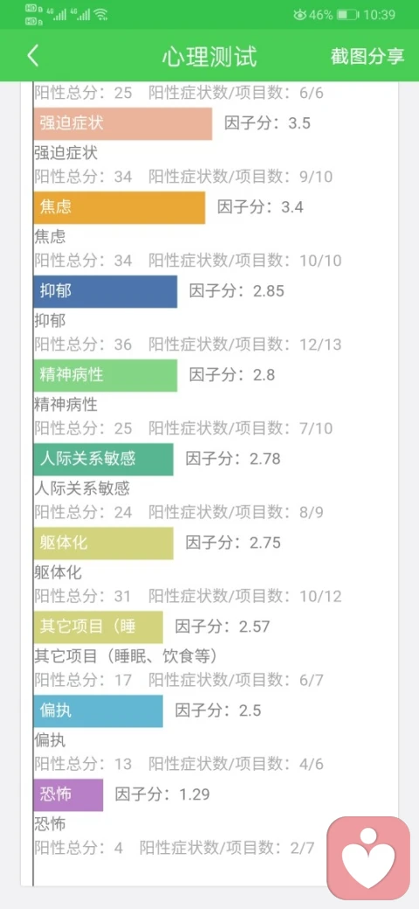
Task: Tap the eye comfort icon
Action: click(x=299, y=15)
